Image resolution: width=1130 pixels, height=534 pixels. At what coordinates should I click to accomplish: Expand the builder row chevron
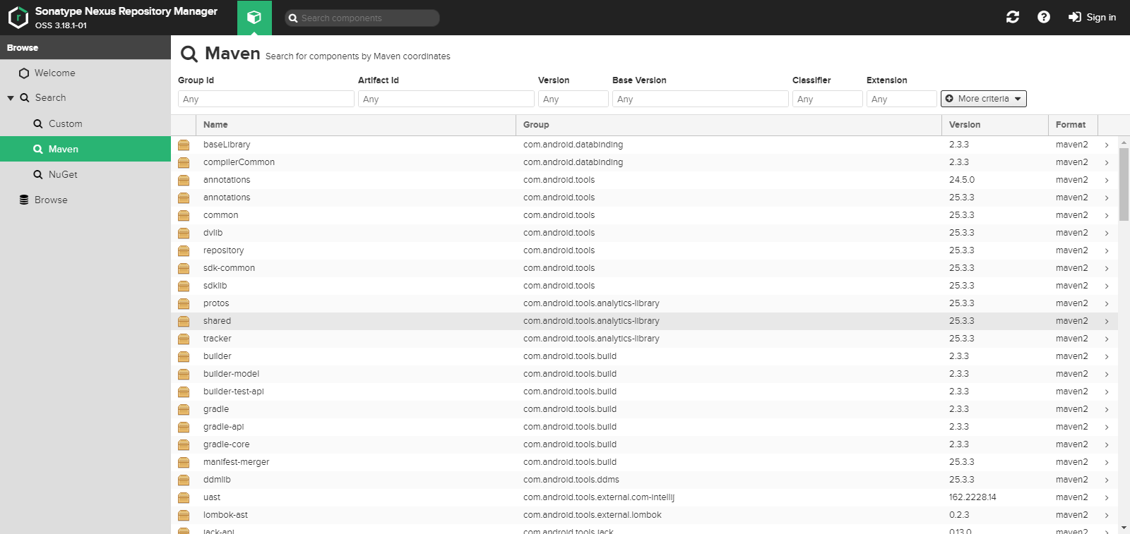(x=1107, y=356)
